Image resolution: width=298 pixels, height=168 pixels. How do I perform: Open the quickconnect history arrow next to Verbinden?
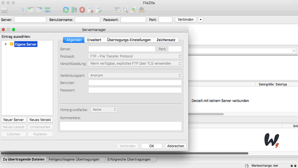point(200,19)
